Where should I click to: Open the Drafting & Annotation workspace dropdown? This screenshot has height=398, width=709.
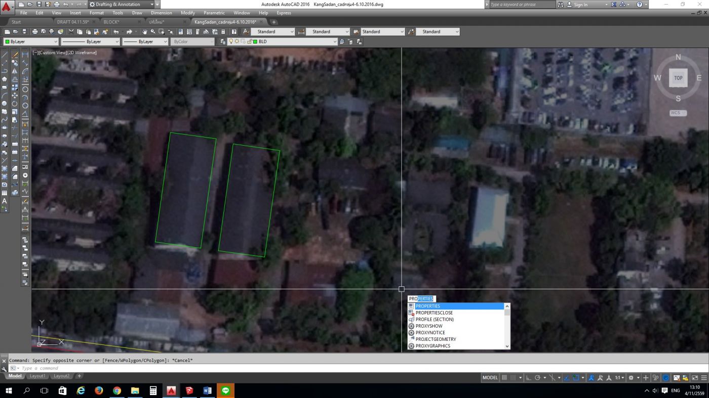point(151,5)
